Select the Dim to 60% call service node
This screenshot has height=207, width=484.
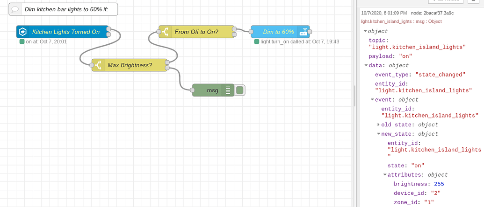point(280,32)
